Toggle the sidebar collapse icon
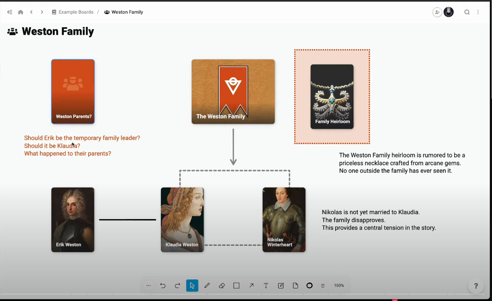 pyautogui.click(x=10, y=12)
